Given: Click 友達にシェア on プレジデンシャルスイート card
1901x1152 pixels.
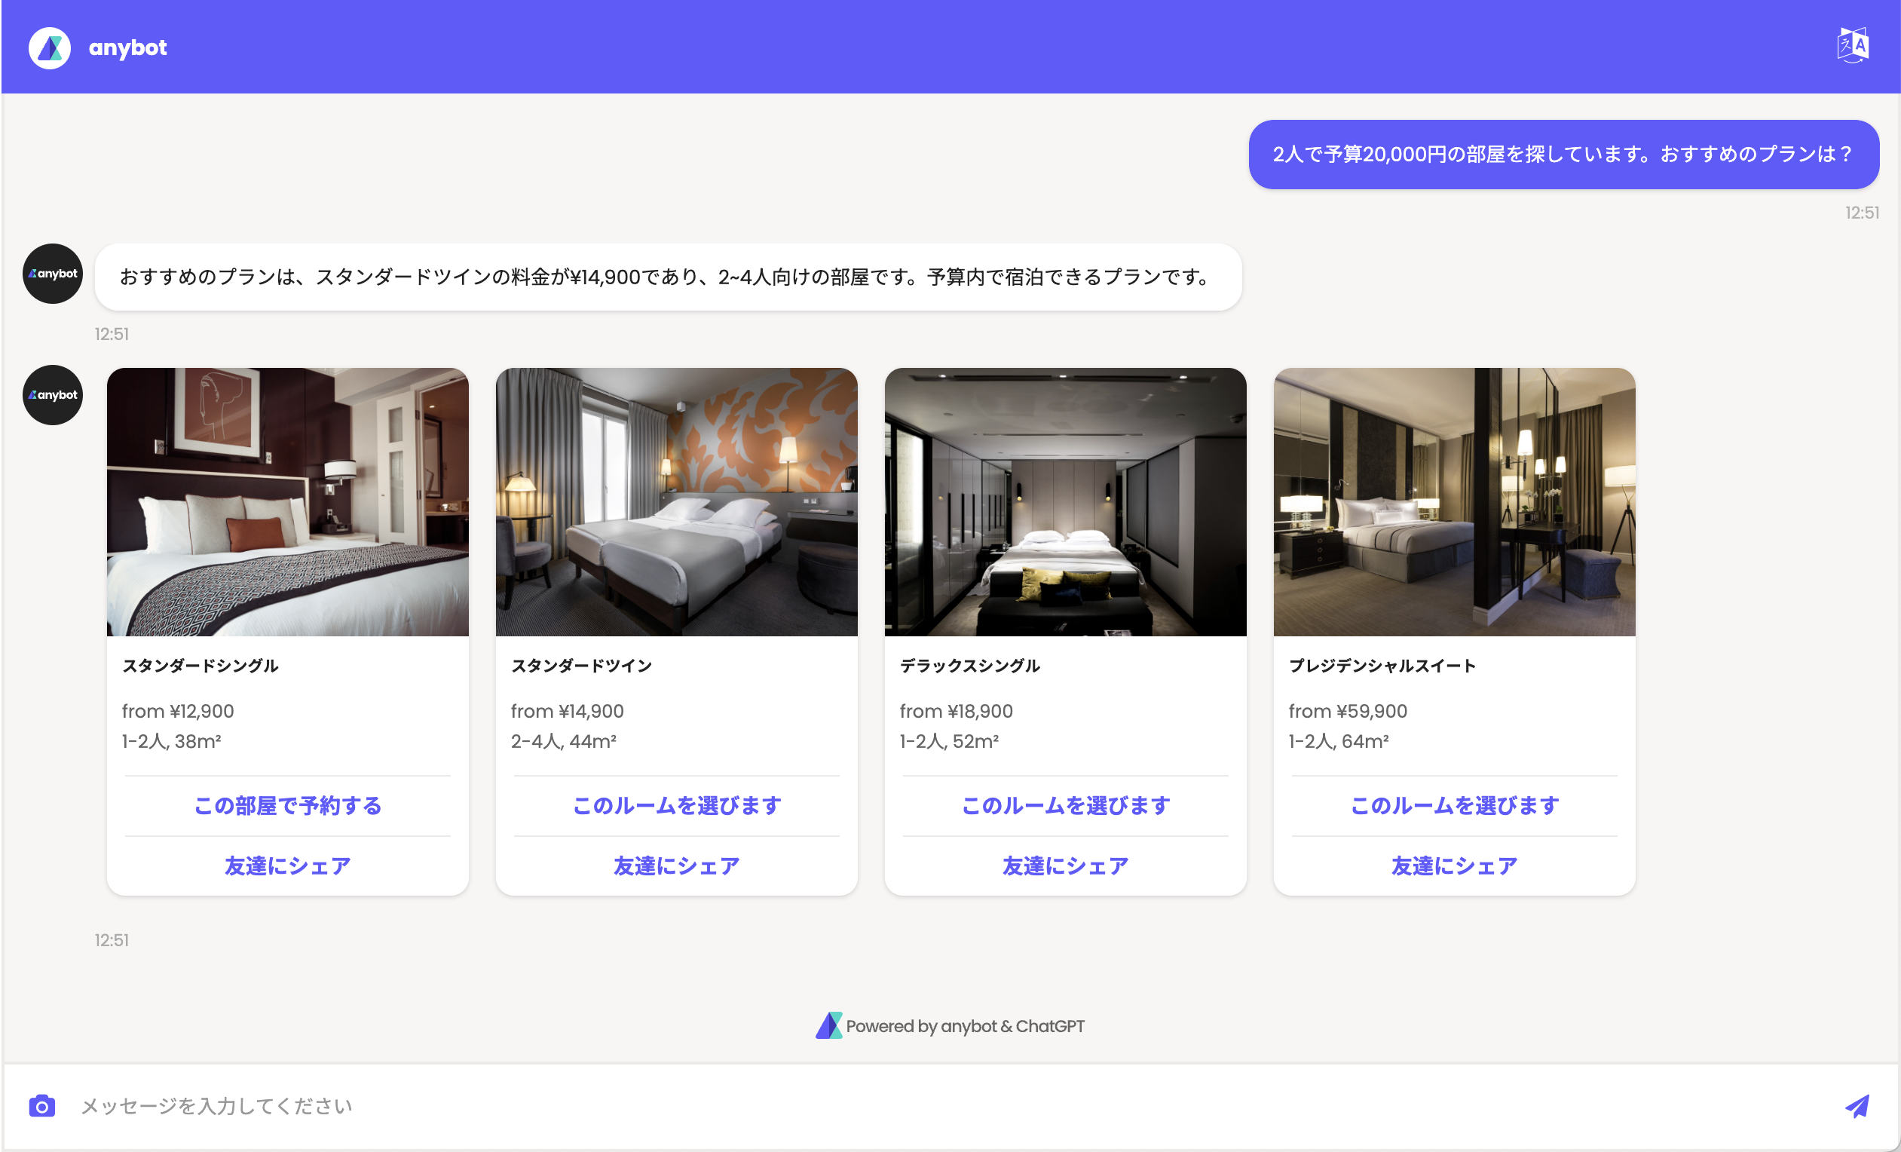Looking at the screenshot, I should [1454, 866].
